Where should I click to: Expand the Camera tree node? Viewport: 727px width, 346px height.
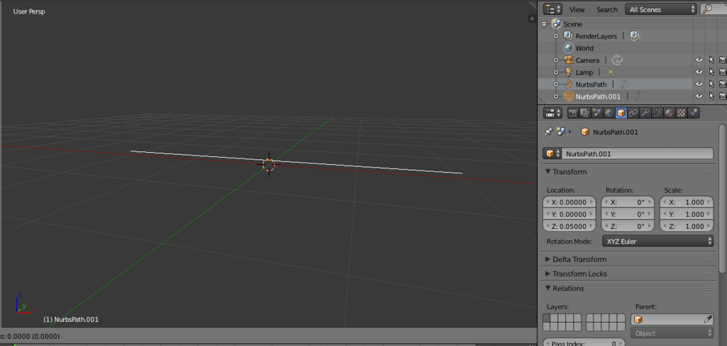tap(556, 60)
